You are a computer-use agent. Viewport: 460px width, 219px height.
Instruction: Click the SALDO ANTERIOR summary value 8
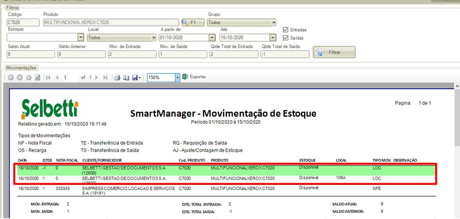[x=382, y=211]
